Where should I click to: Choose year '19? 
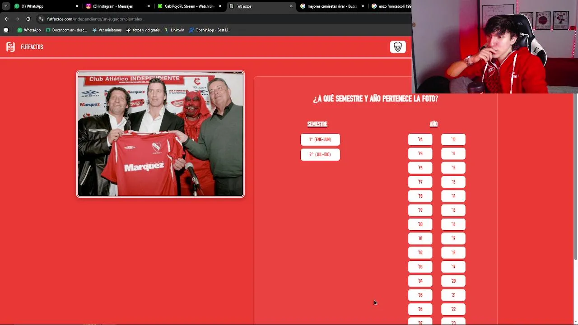(x=453, y=267)
